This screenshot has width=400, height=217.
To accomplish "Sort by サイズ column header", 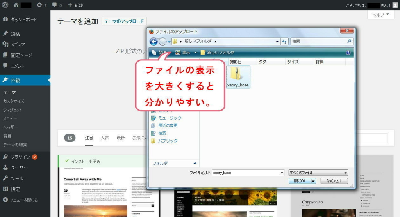I will (299, 62).
